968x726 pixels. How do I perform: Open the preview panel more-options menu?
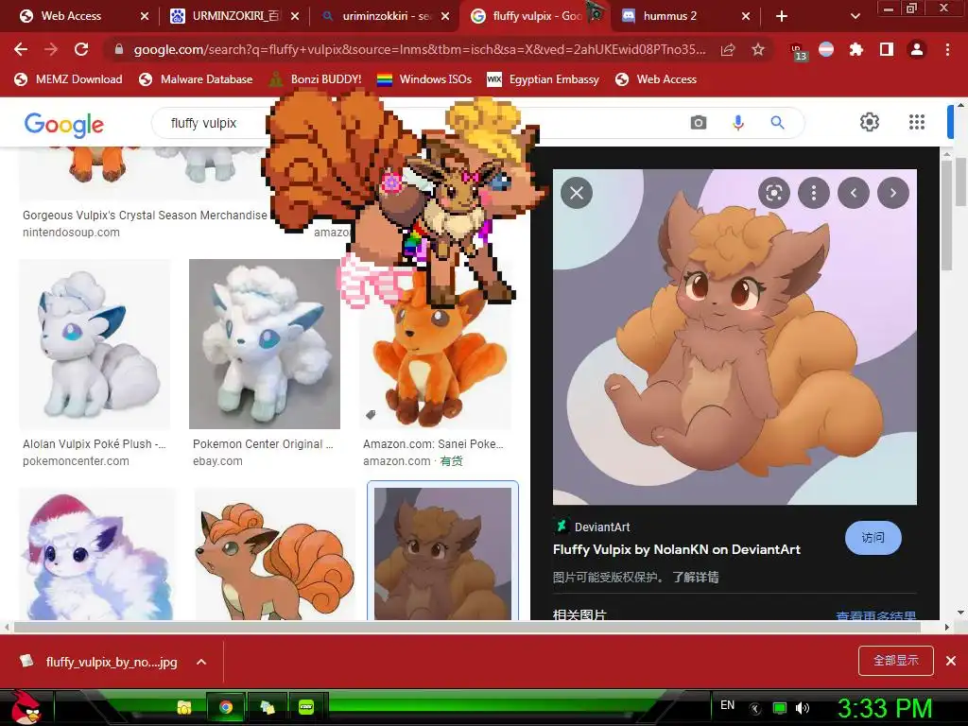pos(814,193)
